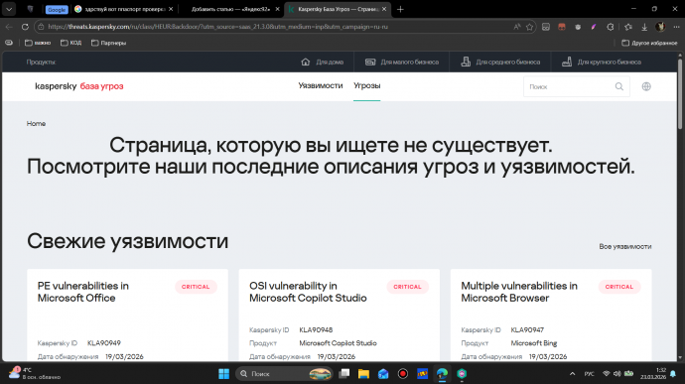Open the volume speaker icon in the tray
The image size is (685, 384).
coord(616,373)
